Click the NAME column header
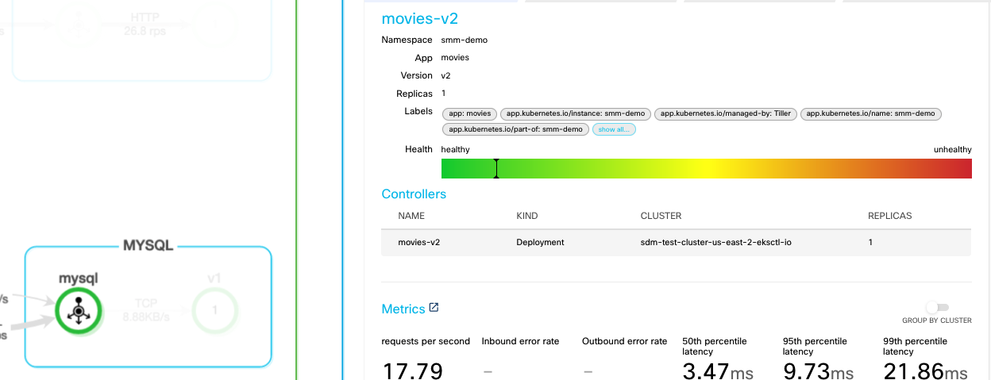991x380 pixels. 411,216
